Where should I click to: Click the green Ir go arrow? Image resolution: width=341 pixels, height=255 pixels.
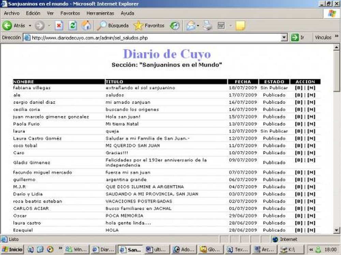click(295, 37)
